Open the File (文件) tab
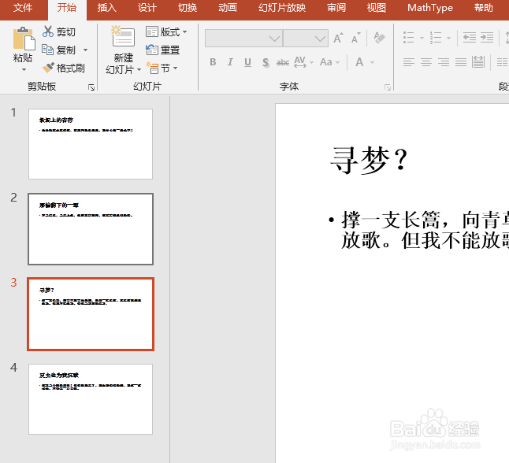Viewport: 509px width, 463px height. (23, 8)
